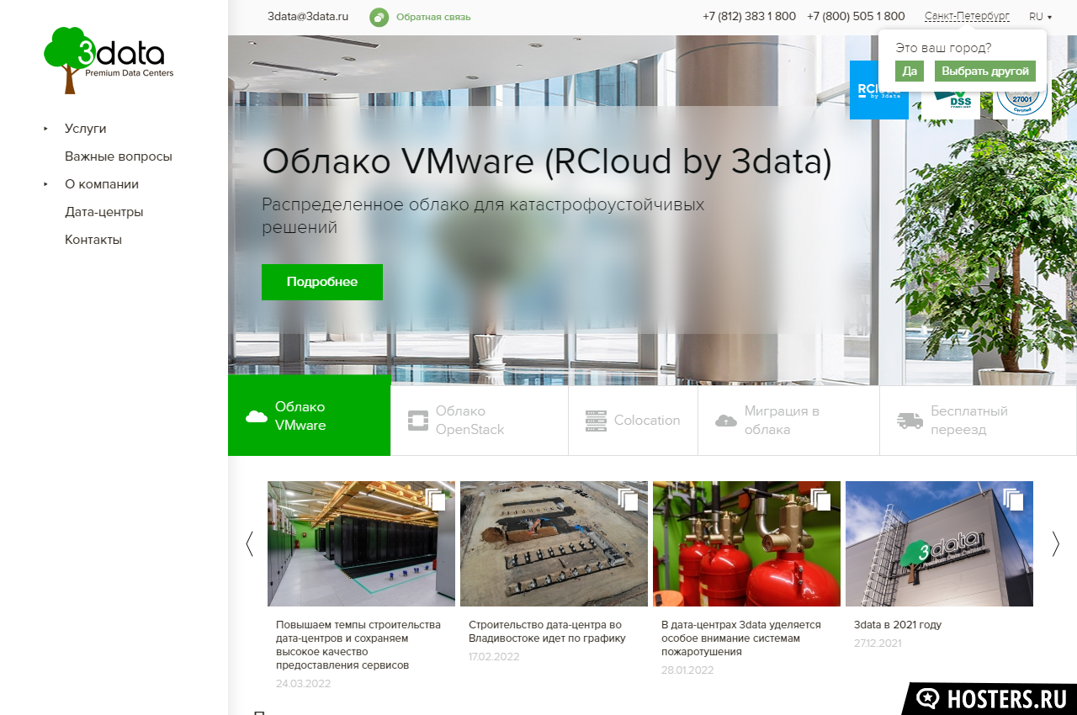Click Выбрать другой city button

pos(985,71)
